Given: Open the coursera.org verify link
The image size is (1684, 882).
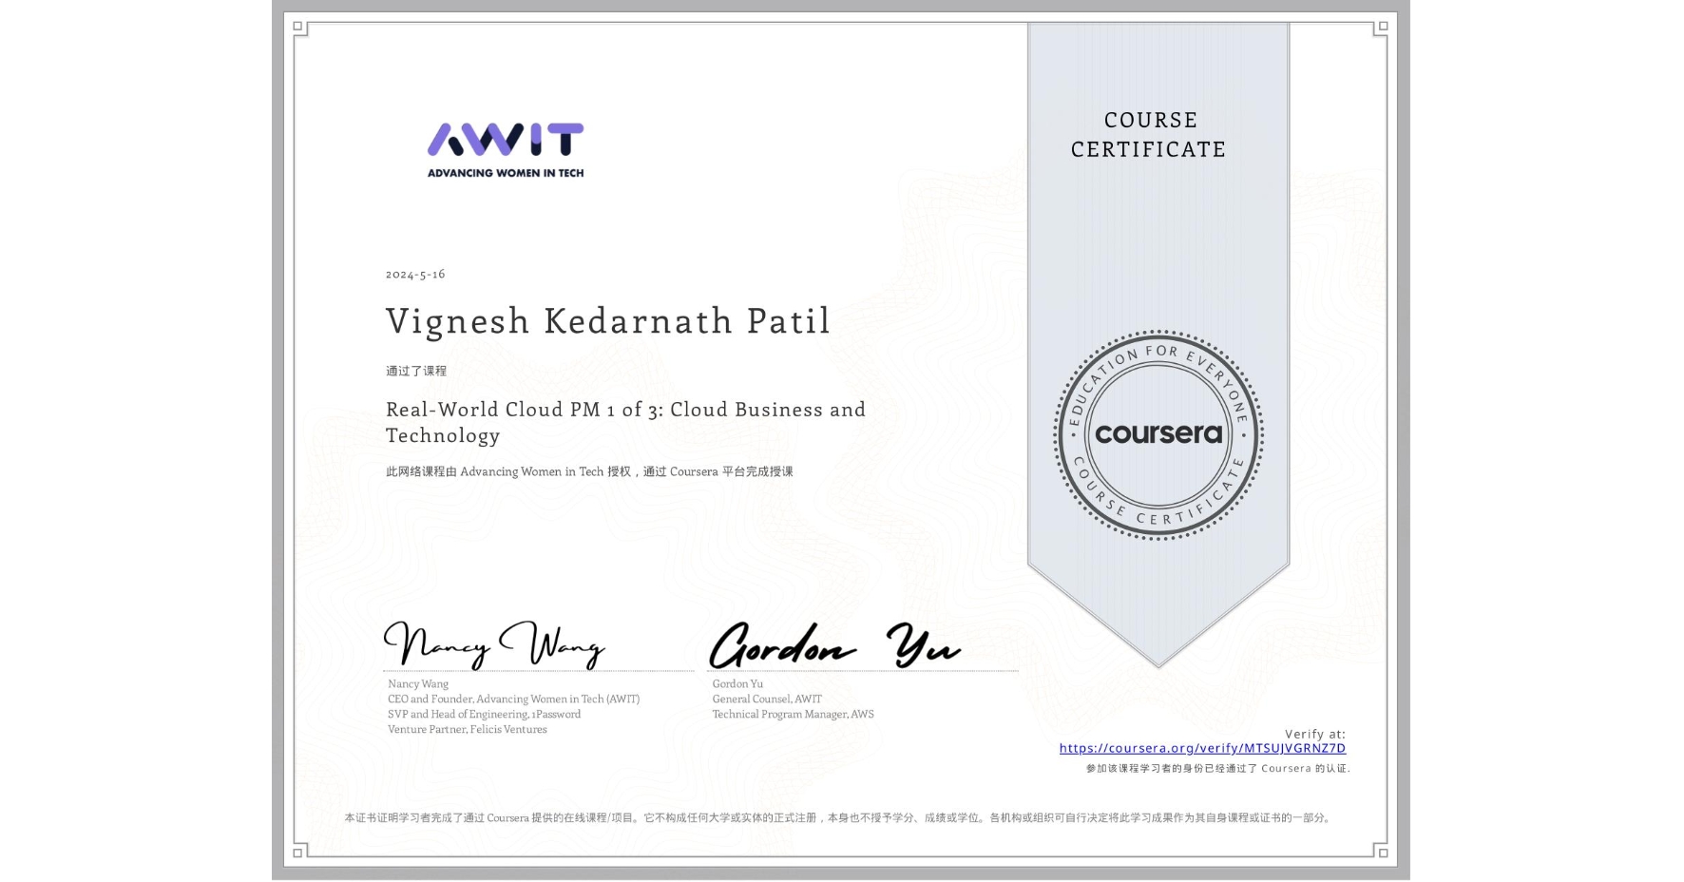Looking at the screenshot, I should 1202,748.
